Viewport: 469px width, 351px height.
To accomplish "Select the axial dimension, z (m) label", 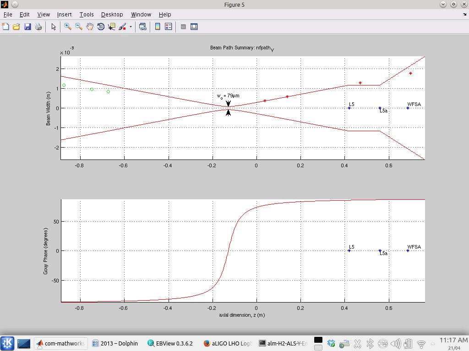I will pos(242,315).
